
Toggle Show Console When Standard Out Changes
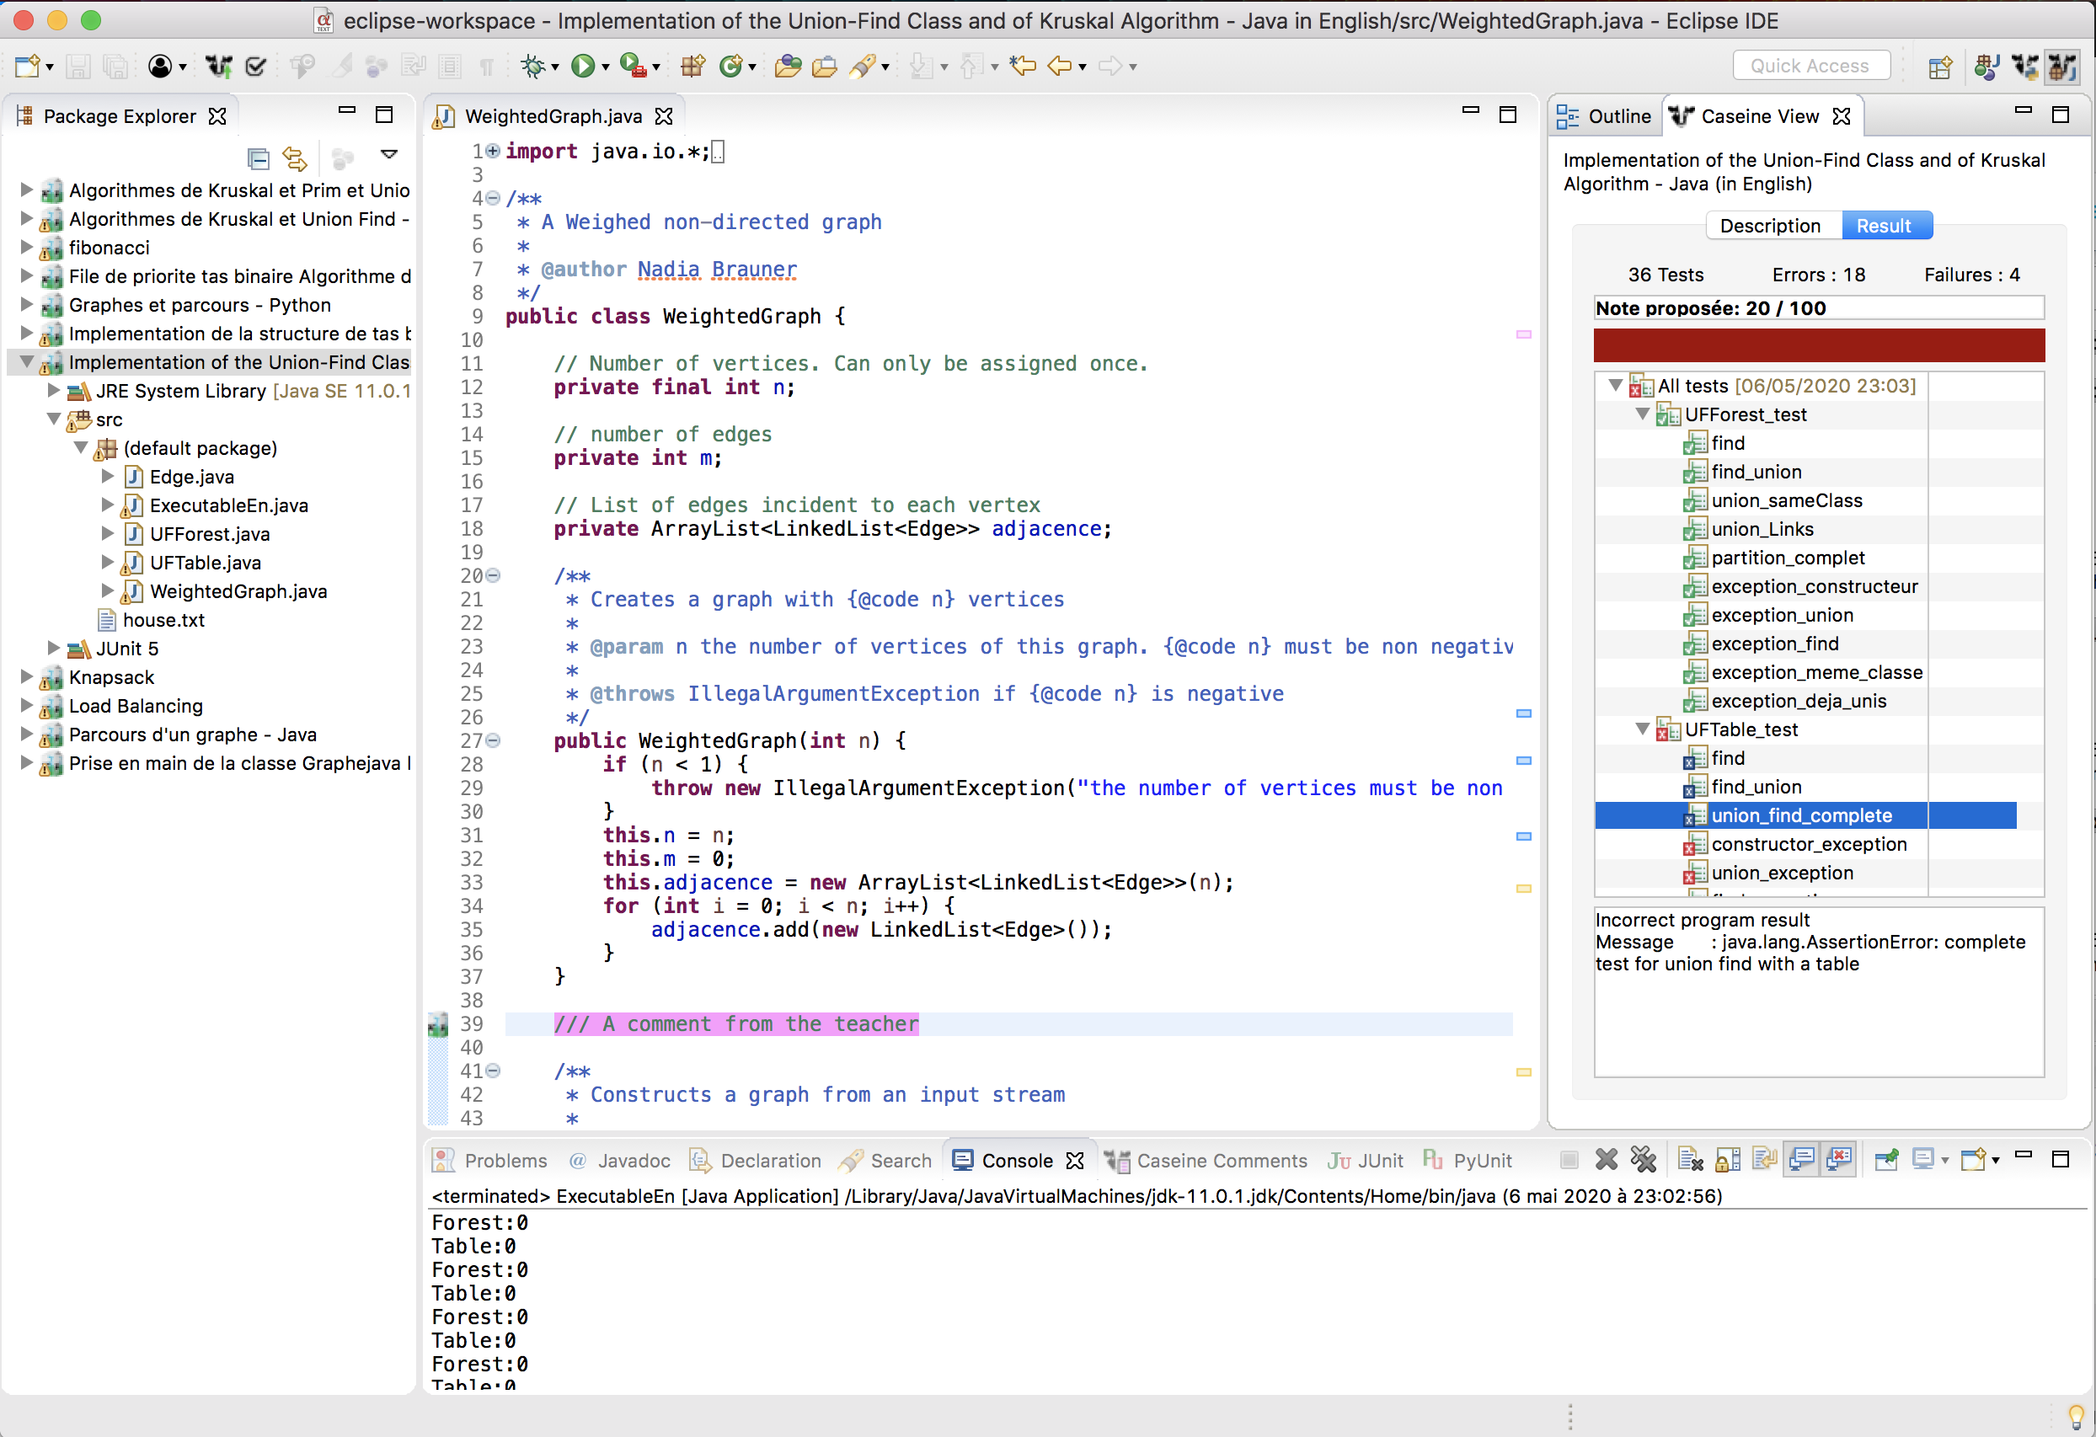click(x=1802, y=1159)
